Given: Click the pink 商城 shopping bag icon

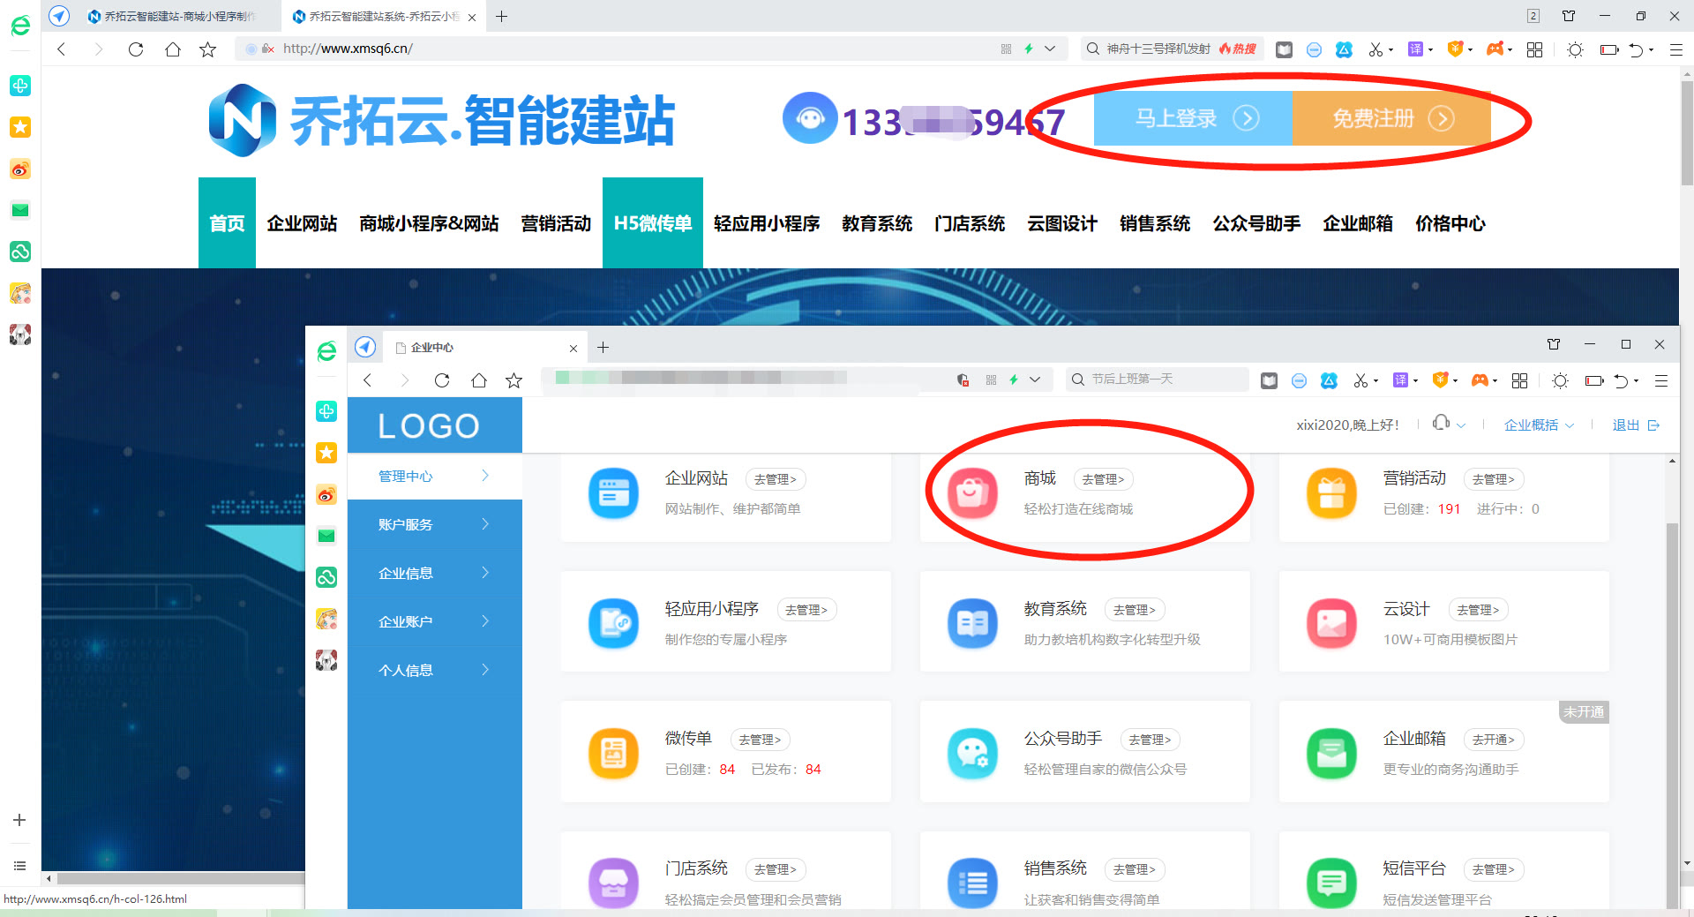Looking at the screenshot, I should (972, 493).
